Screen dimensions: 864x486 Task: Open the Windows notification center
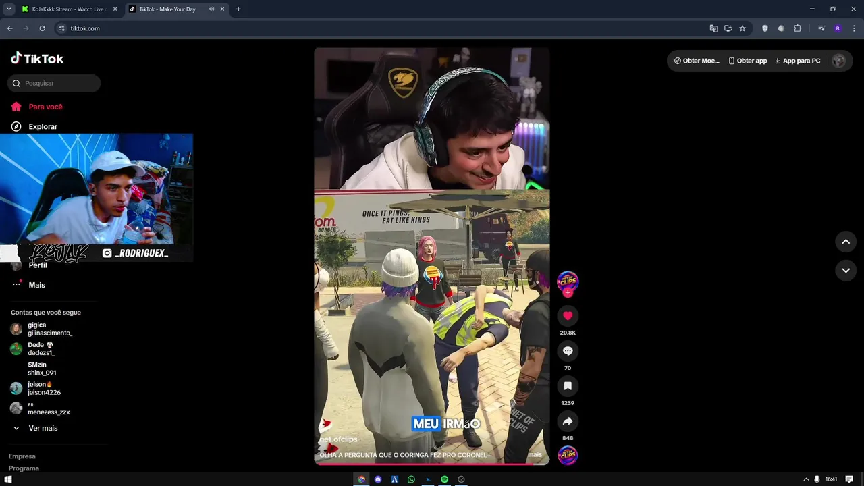pyautogui.click(x=850, y=479)
